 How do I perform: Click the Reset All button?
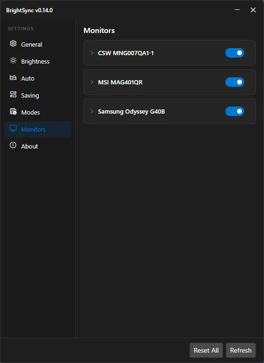pos(206,350)
